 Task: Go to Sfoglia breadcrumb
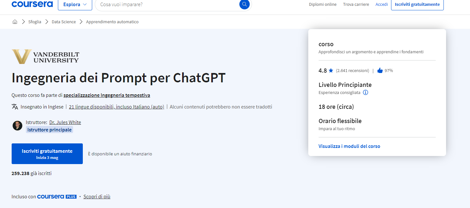(x=35, y=22)
